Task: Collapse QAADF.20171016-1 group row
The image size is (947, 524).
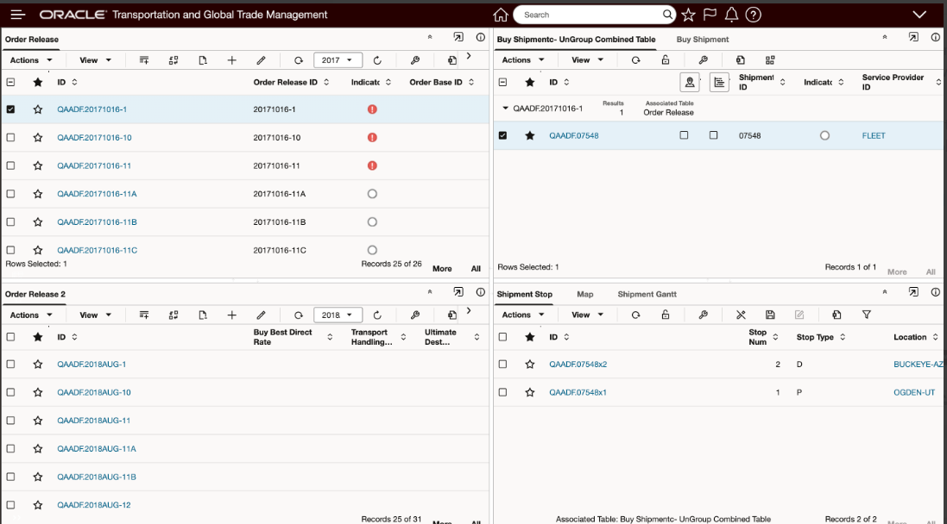Action: tap(506, 109)
